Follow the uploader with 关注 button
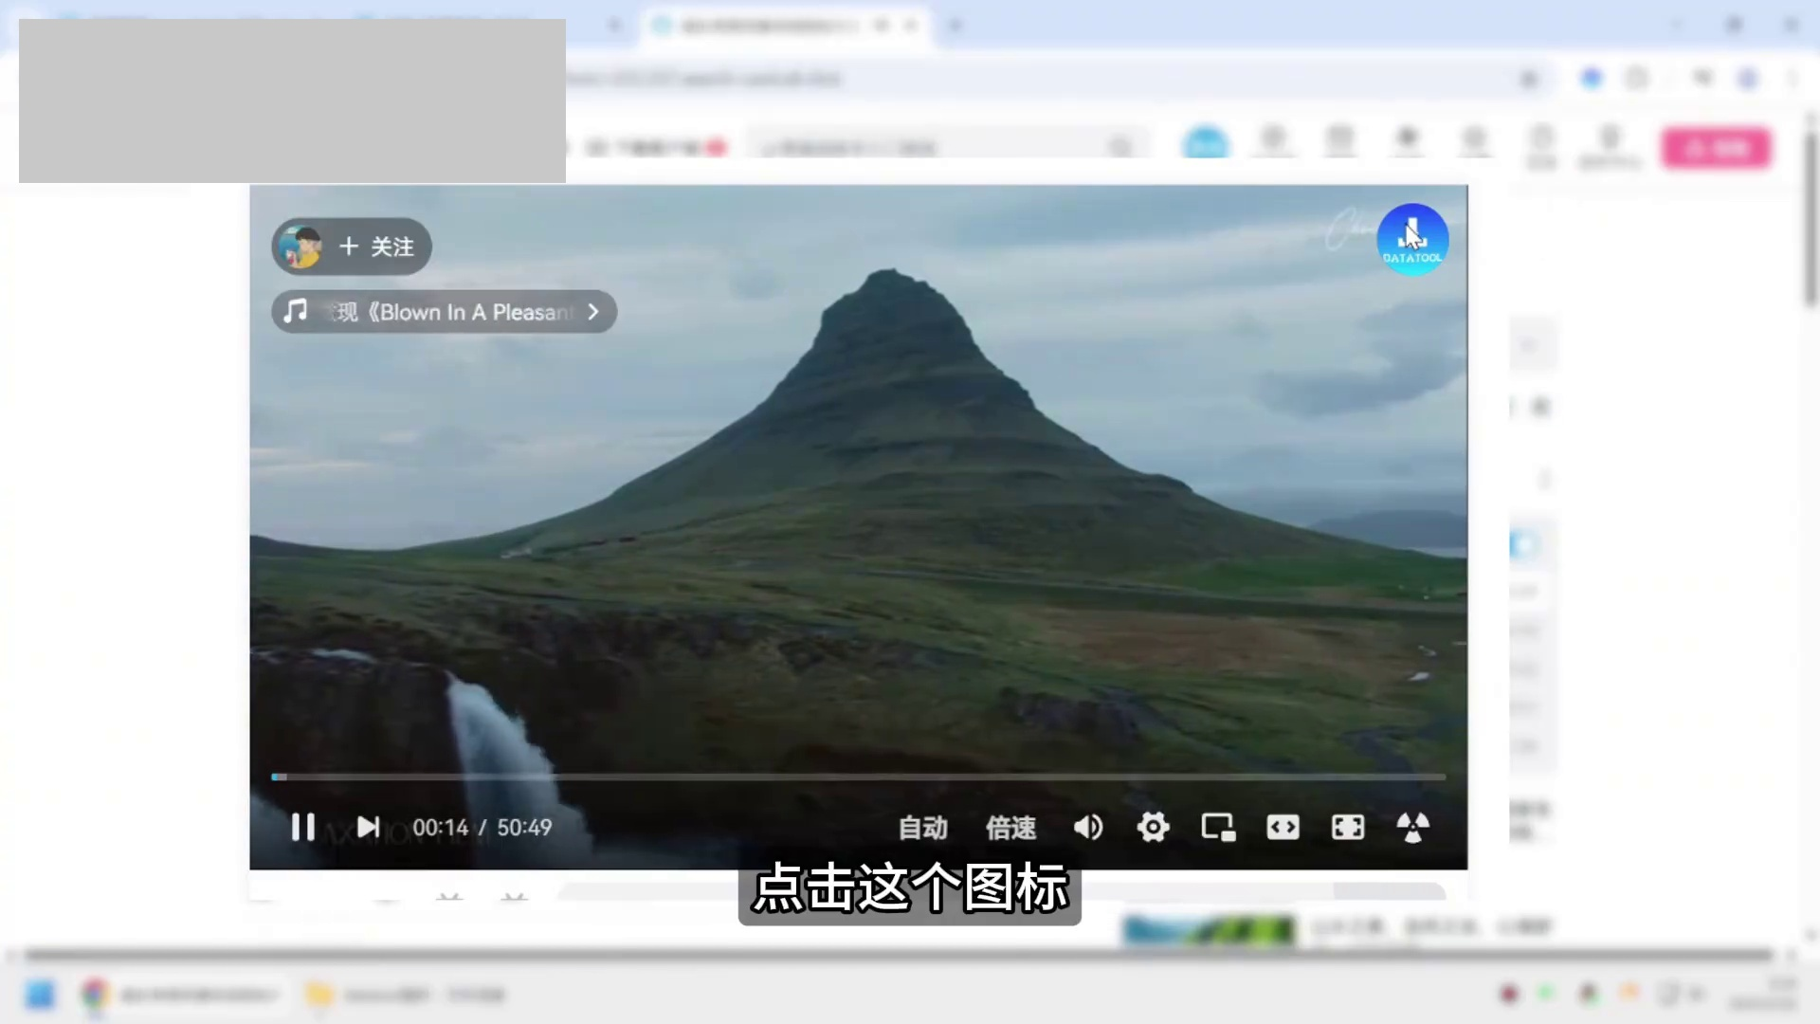This screenshot has width=1820, height=1024. coord(377,247)
